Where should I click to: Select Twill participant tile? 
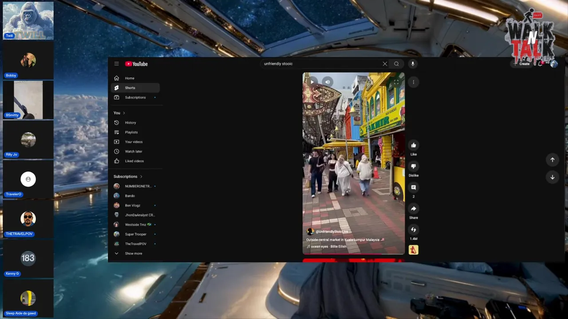pos(28,20)
